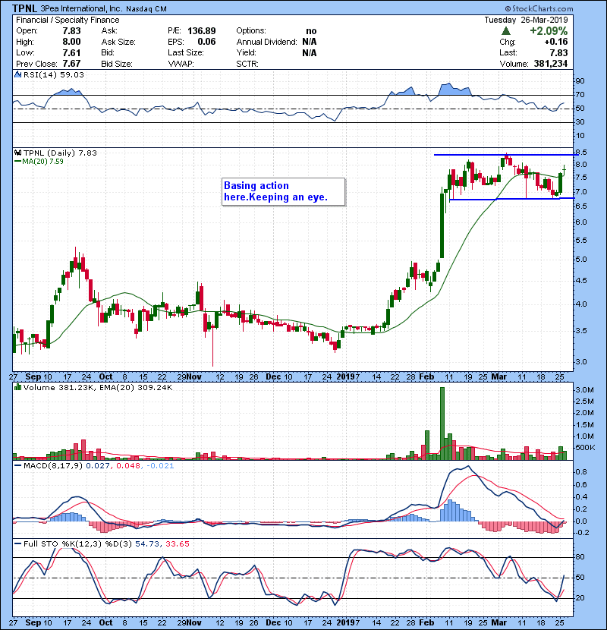Click the upper blue resistance line at 8.5
Viewport: 607px width, 630px height.
(x=506, y=155)
